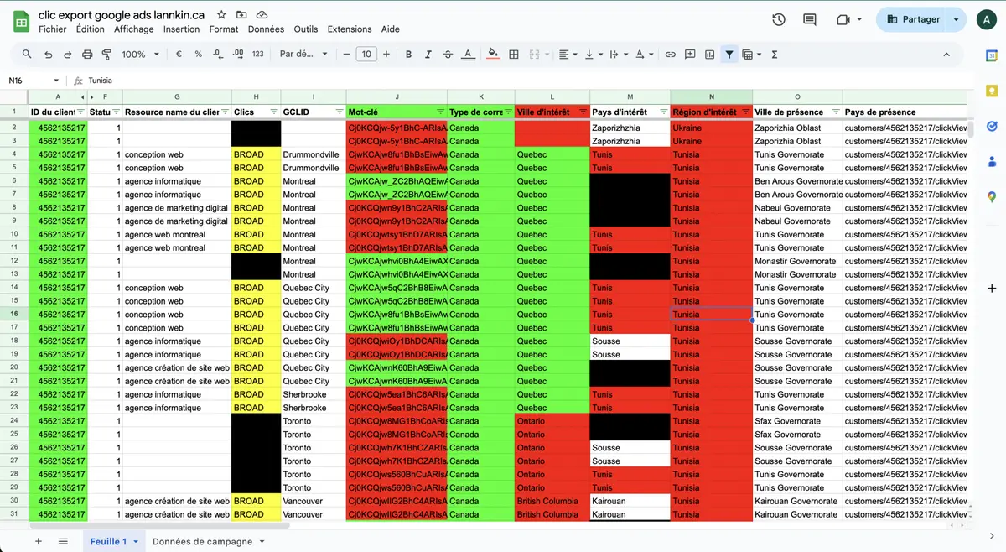This screenshot has height=552, width=1006.
Task: Open version history clock icon
Action: [x=779, y=19]
